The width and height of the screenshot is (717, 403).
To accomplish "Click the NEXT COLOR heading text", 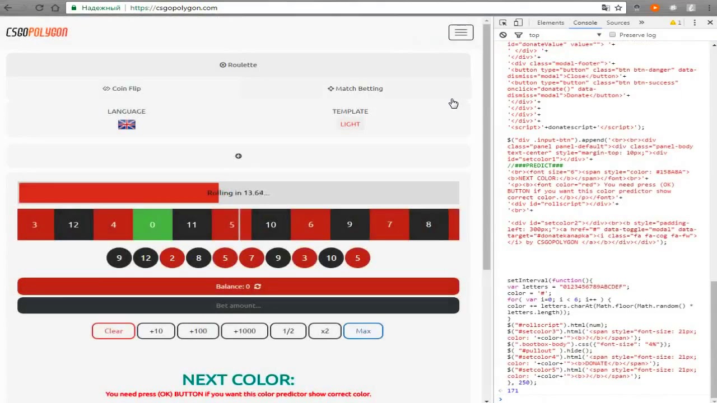I will pos(238,379).
